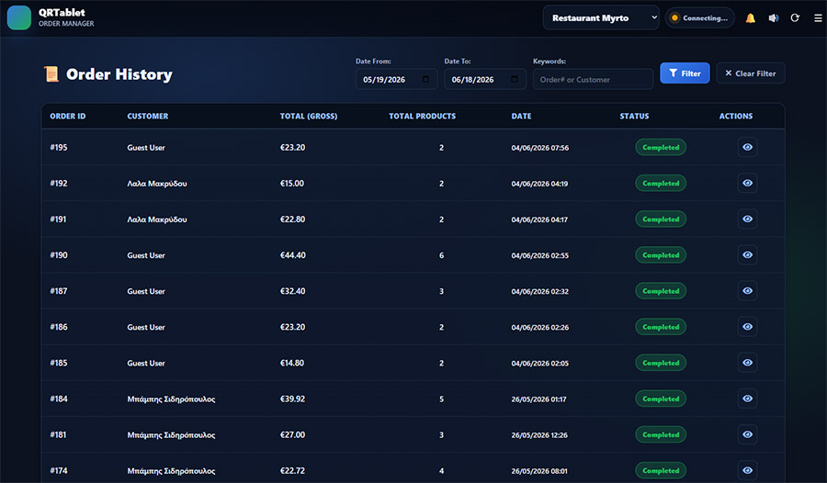The image size is (827, 483).
Task: Open the Date From calendar picker icon
Action: pyautogui.click(x=425, y=79)
